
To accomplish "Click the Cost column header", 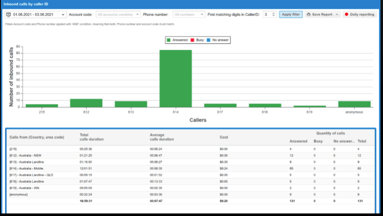I will click(224, 137).
